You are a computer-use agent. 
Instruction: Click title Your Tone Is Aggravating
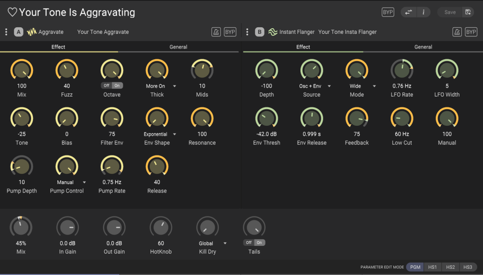tap(77, 12)
